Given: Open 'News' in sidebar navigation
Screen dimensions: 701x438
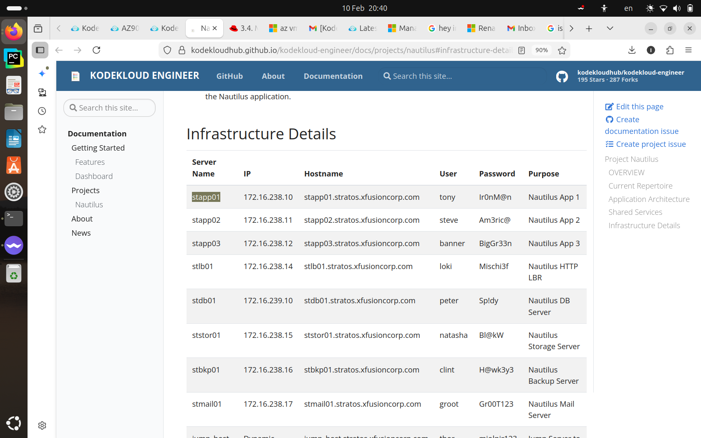Looking at the screenshot, I should 81,233.
